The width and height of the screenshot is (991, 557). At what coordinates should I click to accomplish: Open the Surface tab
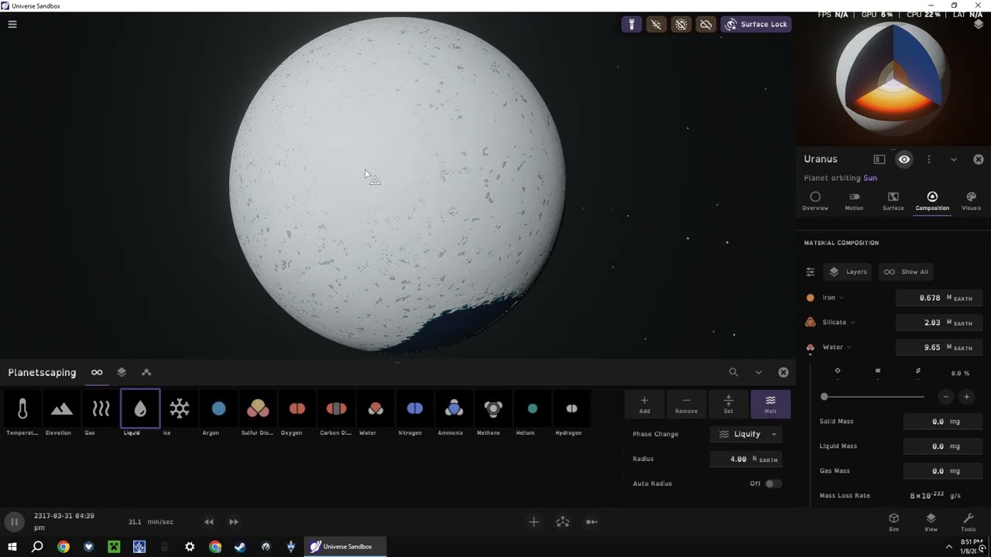(x=893, y=201)
